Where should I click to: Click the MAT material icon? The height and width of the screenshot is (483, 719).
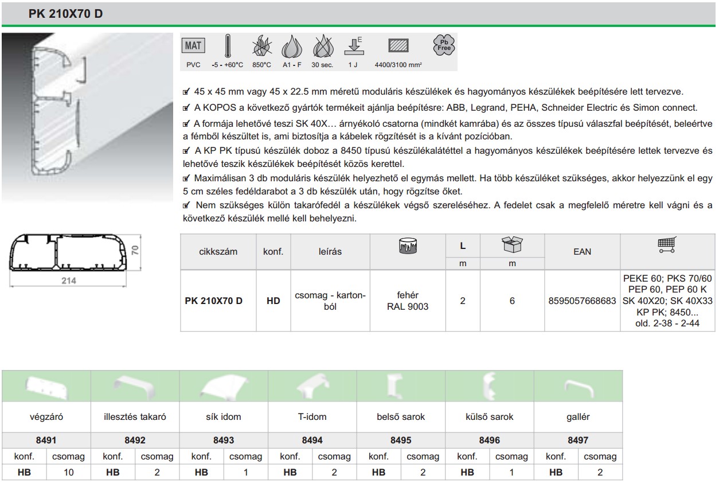(193, 46)
